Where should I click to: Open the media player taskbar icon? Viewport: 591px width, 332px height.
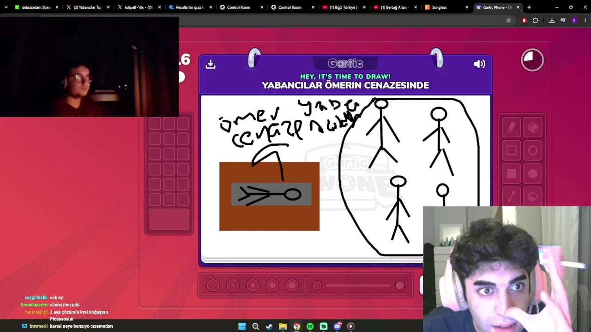click(x=351, y=326)
